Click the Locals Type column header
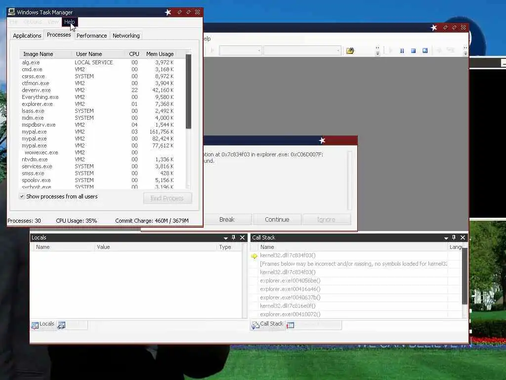This screenshot has height=380, width=506. click(x=229, y=247)
